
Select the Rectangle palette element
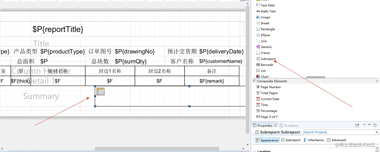[265, 29]
